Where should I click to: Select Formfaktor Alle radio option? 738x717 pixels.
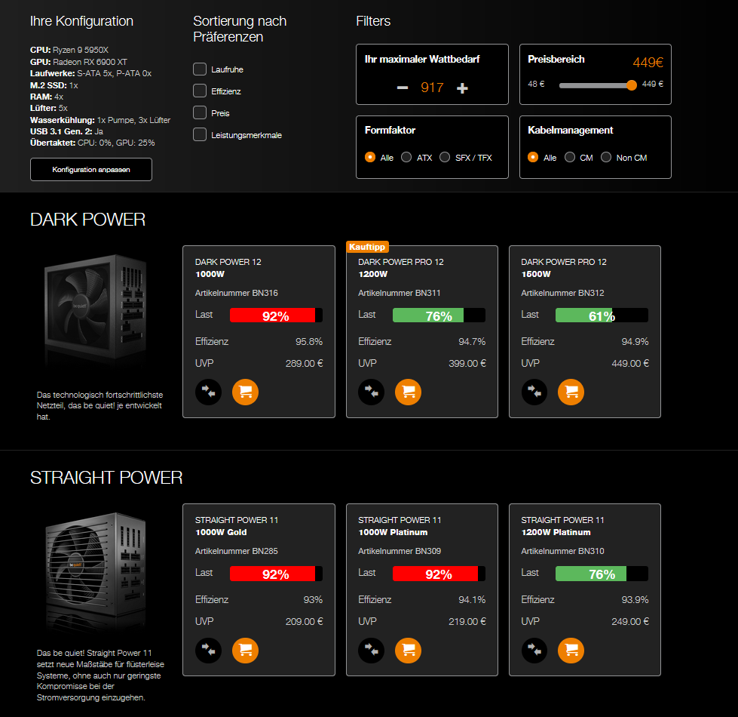370,157
